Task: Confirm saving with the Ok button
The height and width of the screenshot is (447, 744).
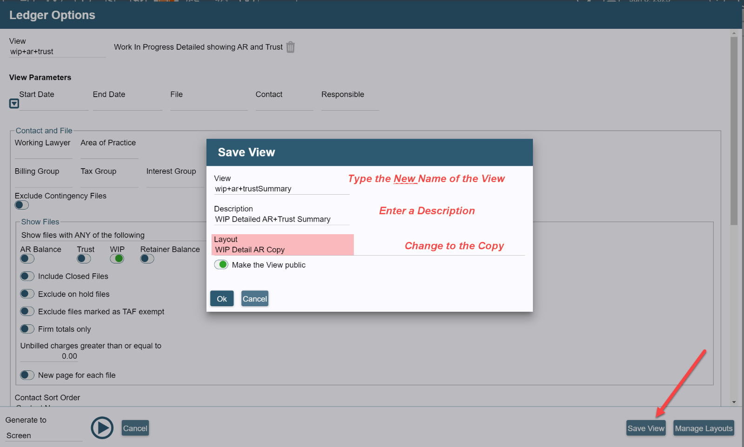Action: (x=222, y=298)
